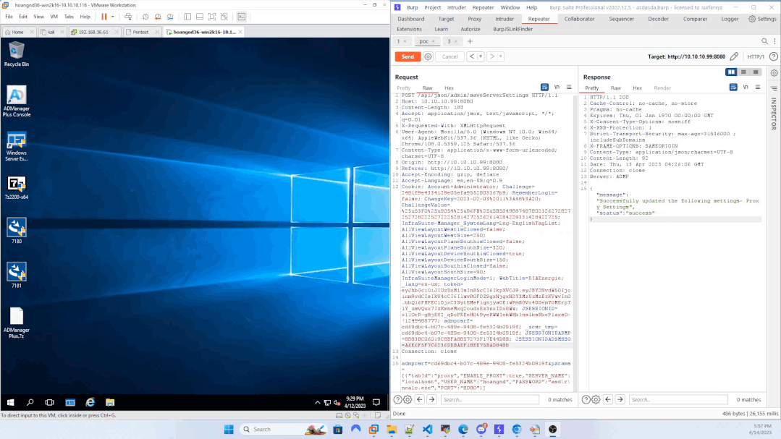Go to next request in history arrow
Viewport: 781px width, 439px height.
tap(492, 56)
